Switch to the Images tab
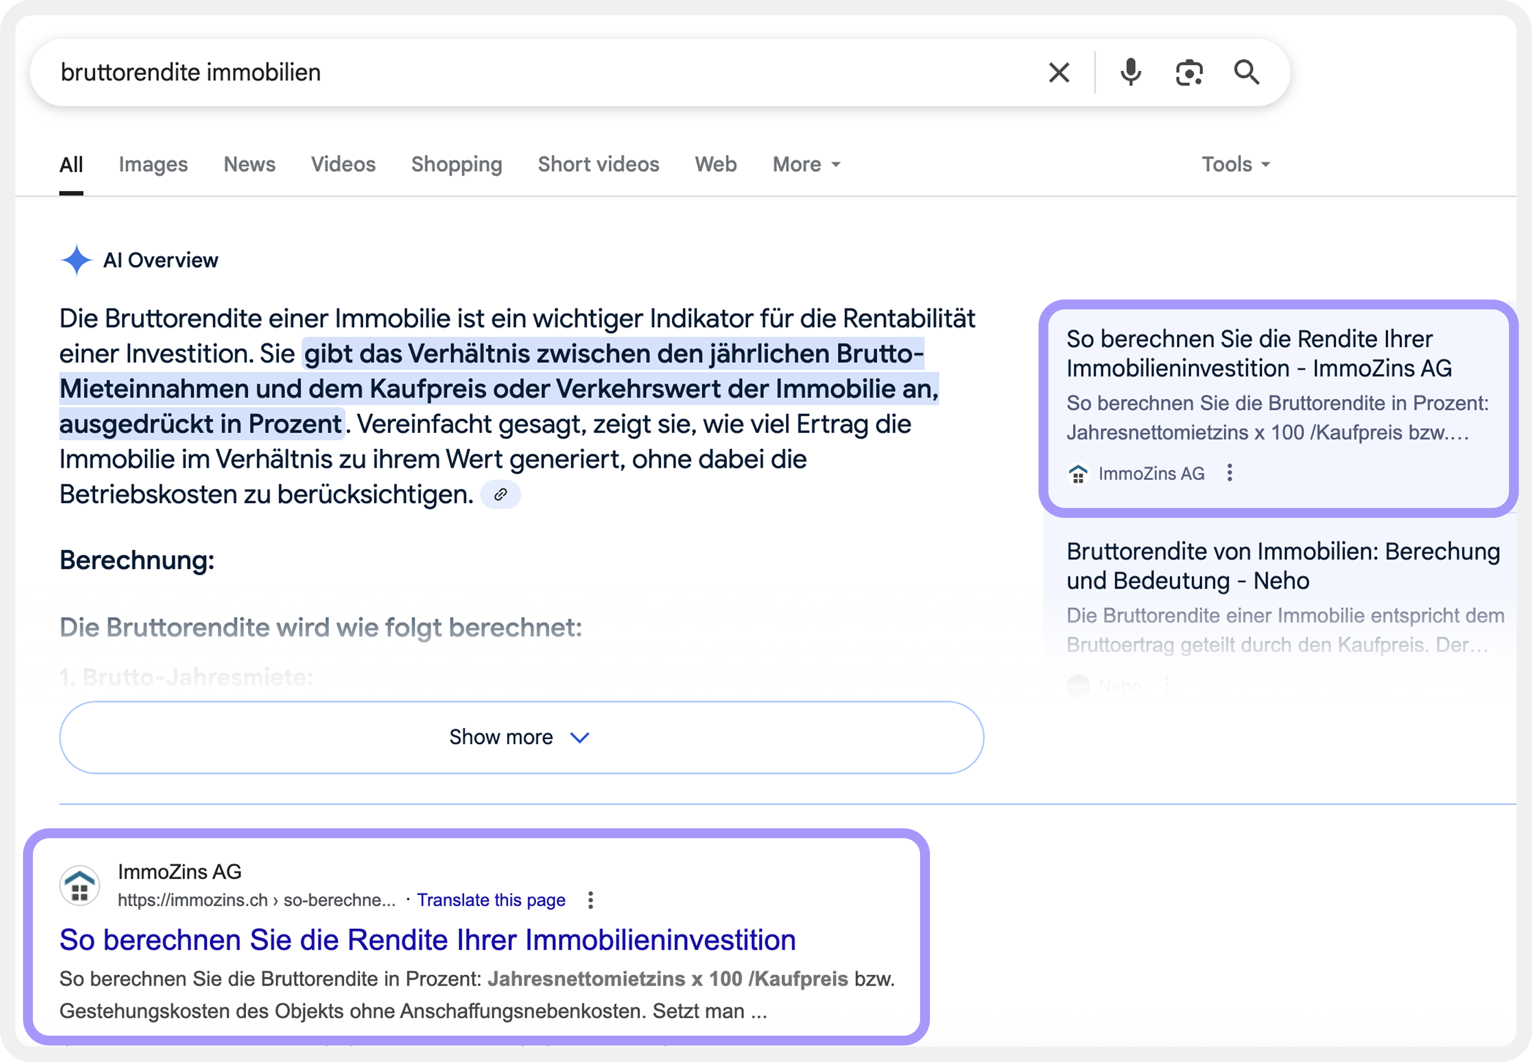Viewport: 1532px width, 1062px height. pyautogui.click(x=154, y=165)
